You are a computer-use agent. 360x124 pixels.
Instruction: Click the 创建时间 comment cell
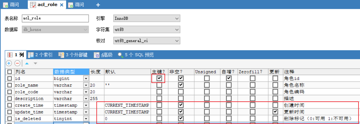click(x=321, y=105)
